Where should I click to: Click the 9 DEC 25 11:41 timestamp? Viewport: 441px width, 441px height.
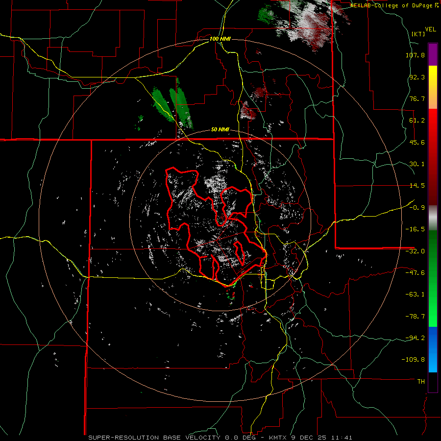pos(322,438)
